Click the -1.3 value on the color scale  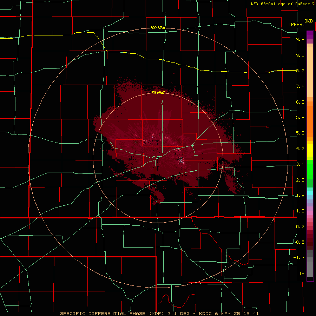click(299, 258)
